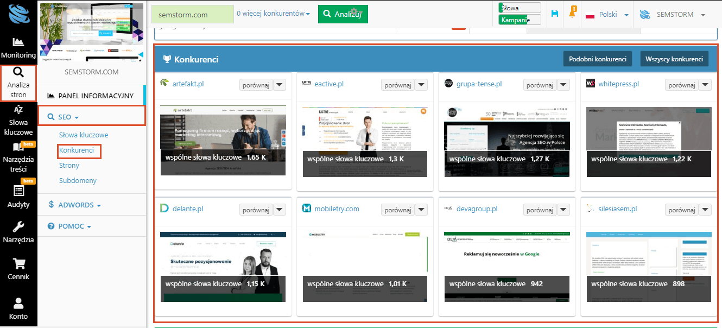Click the domain input field semstorm.com
This screenshot has width=722, height=328.
[x=191, y=15]
